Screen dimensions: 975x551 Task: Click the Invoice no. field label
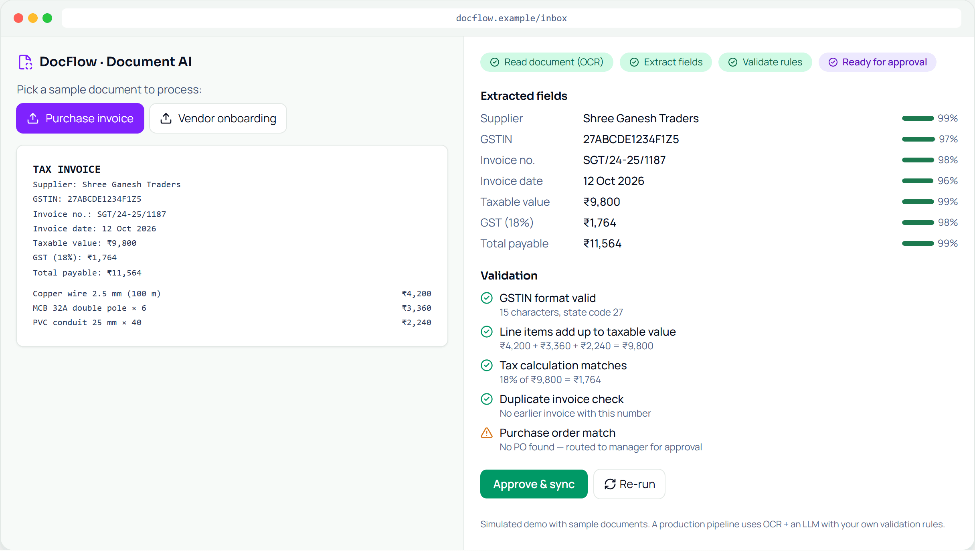[x=508, y=160]
